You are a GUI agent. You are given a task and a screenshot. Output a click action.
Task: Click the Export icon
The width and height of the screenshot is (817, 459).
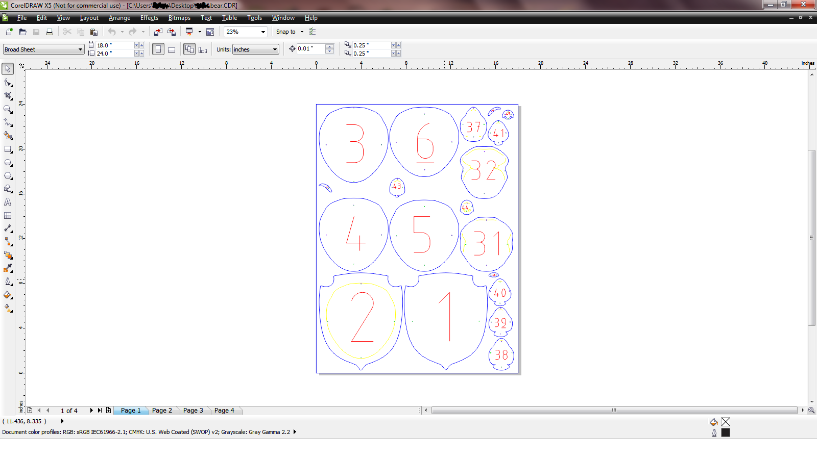[x=172, y=32]
